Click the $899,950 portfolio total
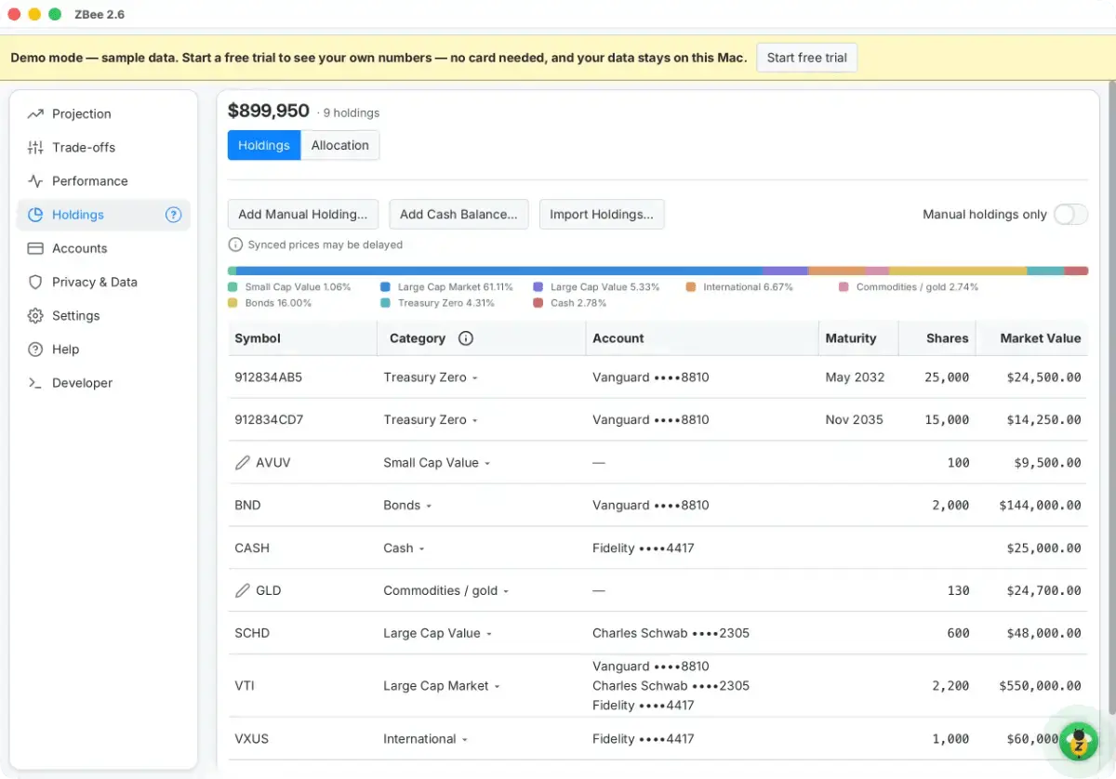The image size is (1116, 779). point(269,111)
